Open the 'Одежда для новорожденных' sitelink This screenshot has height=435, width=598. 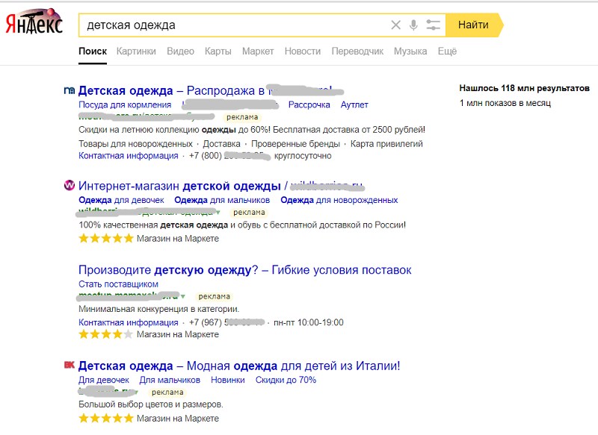coord(339,200)
